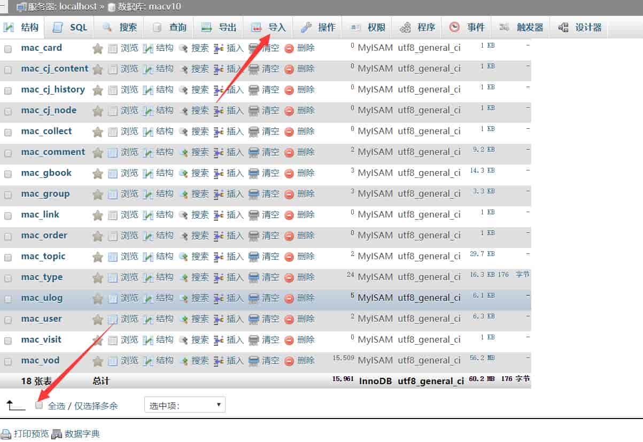Viewport: 643px width, 442px height.
Task: Switch to the SQL tab
Action: coord(79,27)
